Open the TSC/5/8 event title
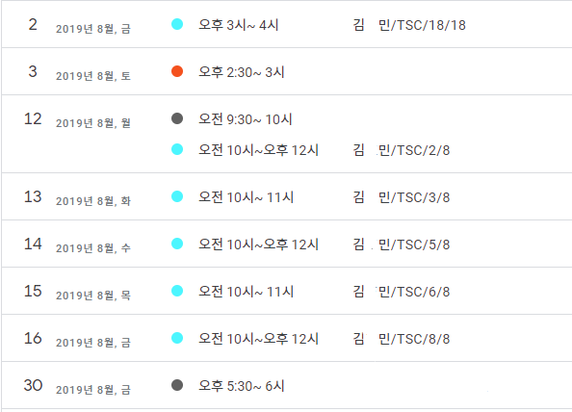Screen dimensions: 572x412 coord(402,244)
